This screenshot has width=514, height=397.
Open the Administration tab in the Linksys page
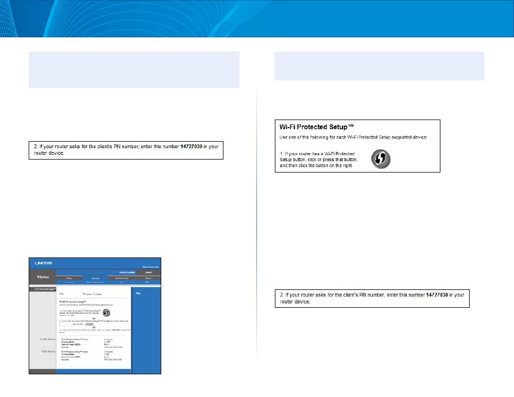pos(122,278)
